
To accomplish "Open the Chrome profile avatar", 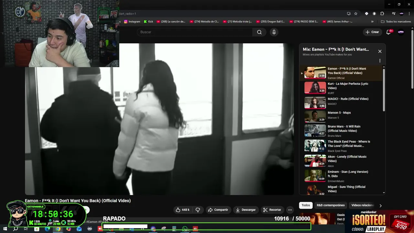I will point(401,14).
